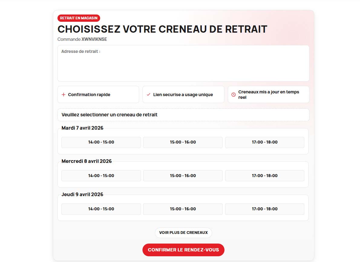This screenshot has height=262, width=360.
Task: Click the clock icon beside Creneaux mis a jour
Action: (x=234, y=95)
